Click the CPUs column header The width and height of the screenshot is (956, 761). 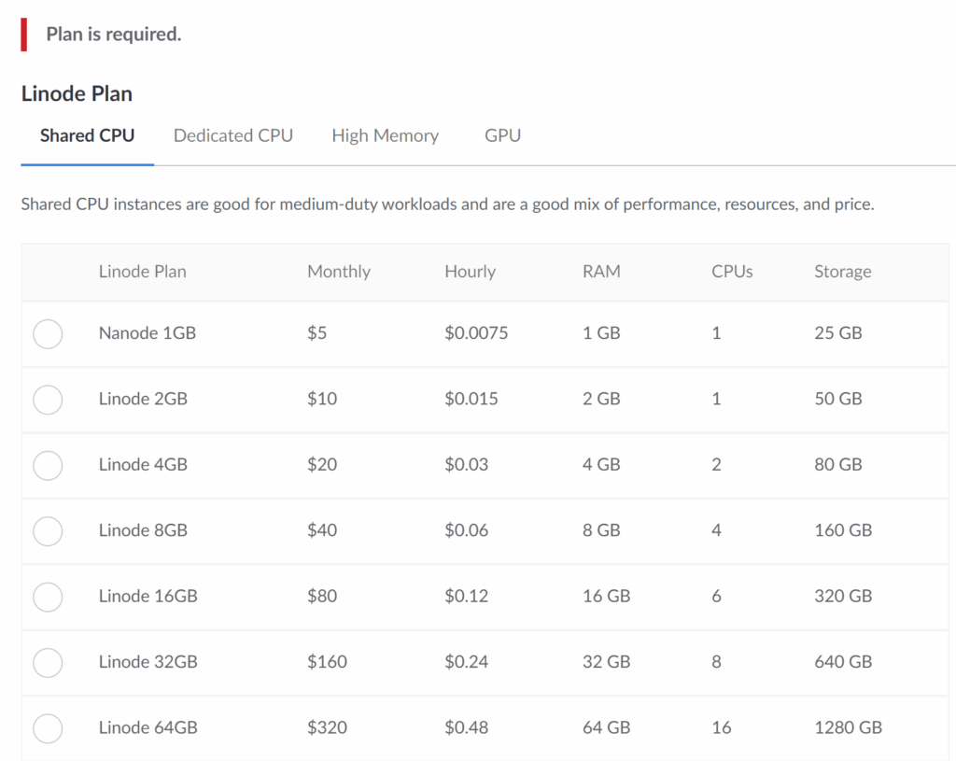[x=731, y=272]
